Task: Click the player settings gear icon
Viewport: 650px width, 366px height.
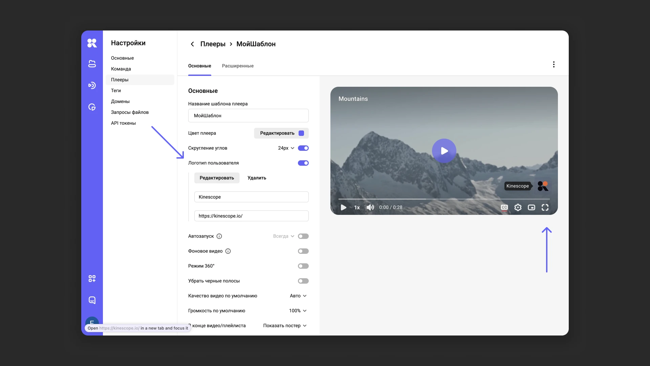Action: pos(518,207)
